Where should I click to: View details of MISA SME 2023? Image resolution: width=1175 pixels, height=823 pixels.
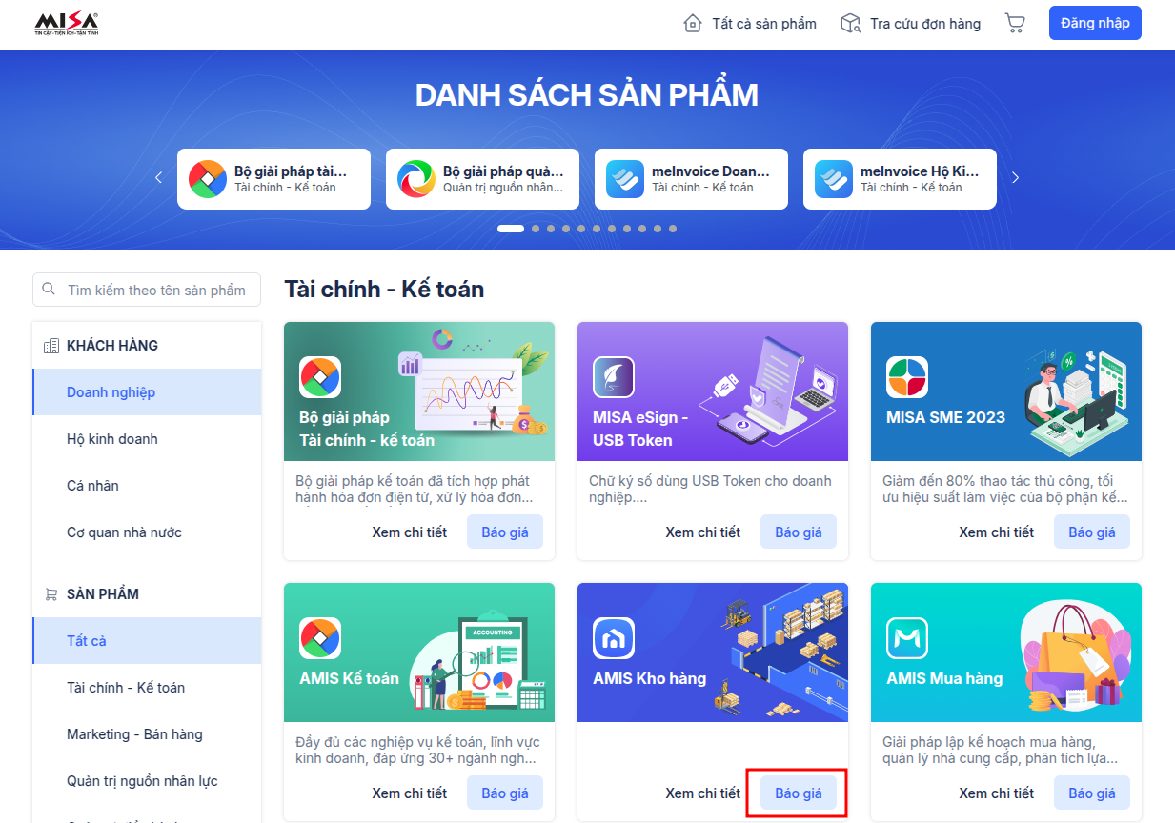pyautogui.click(x=996, y=532)
